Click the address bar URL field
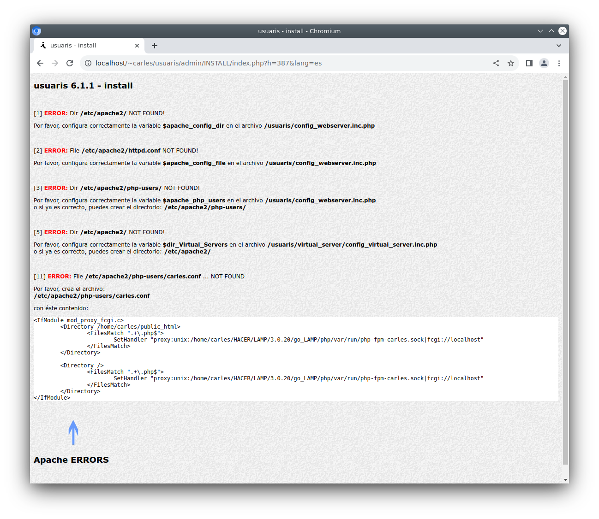The image size is (599, 519). pos(286,63)
